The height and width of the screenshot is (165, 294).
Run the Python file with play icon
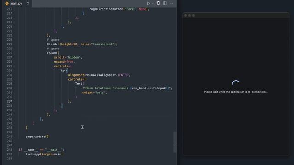(148, 3)
